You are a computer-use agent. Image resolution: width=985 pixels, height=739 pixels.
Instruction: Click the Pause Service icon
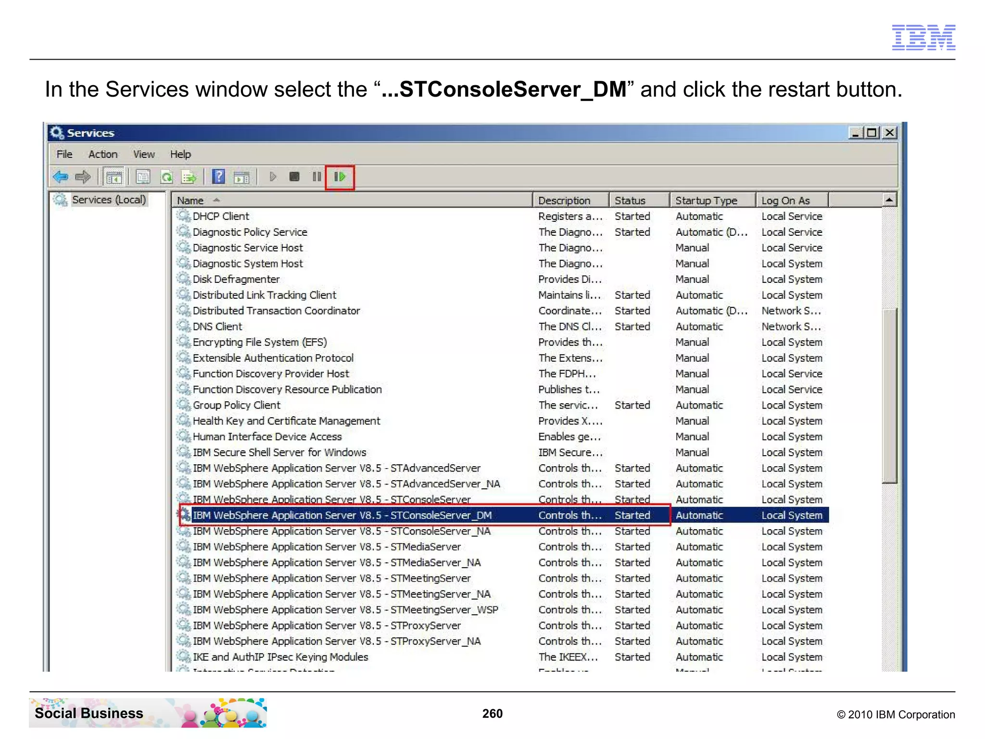coord(316,177)
